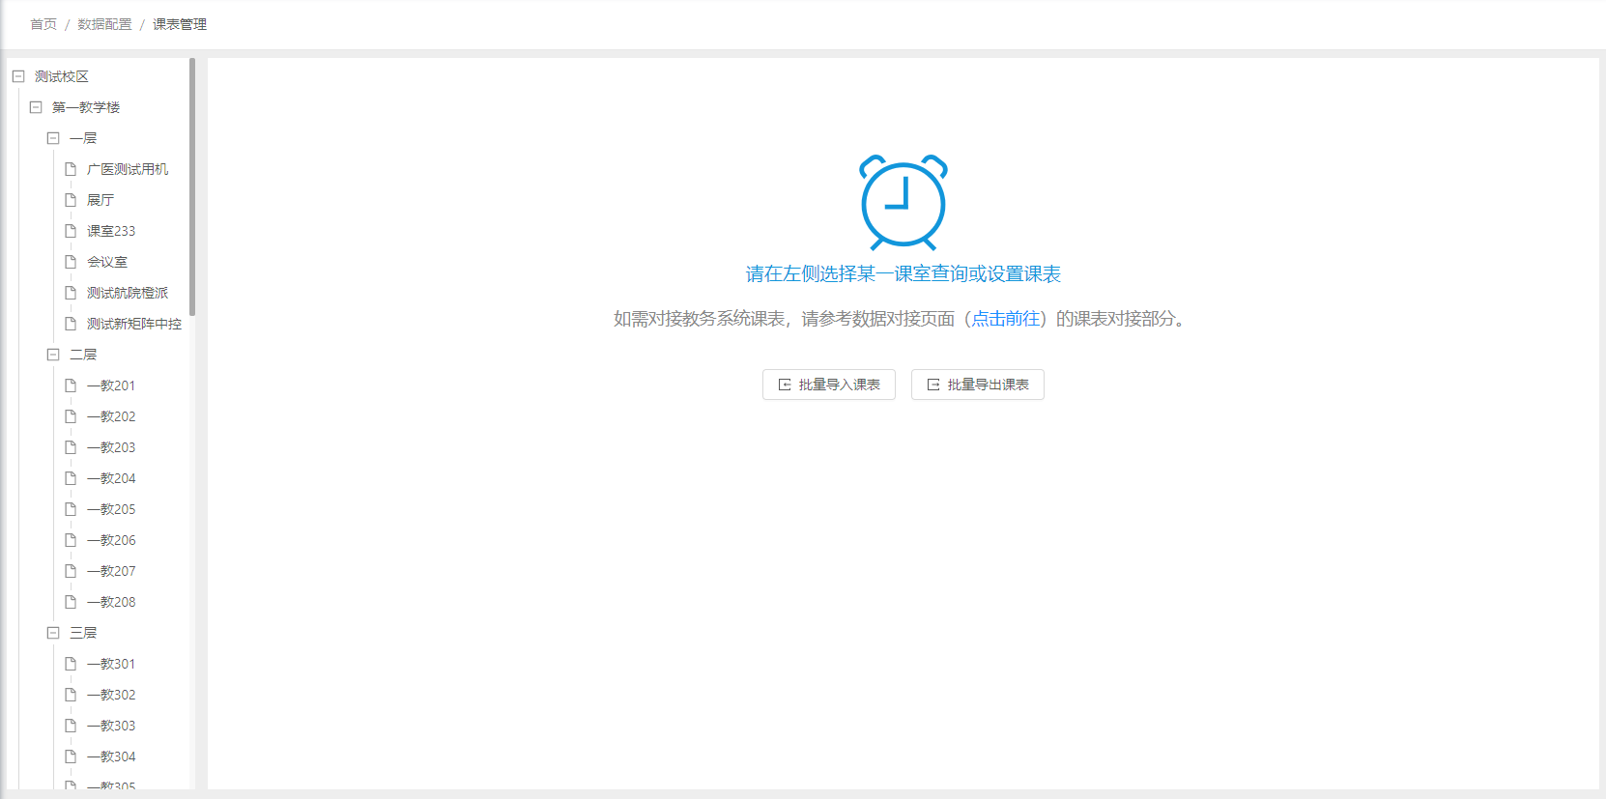
Task: Collapse the 三层 floor node
Action: pyautogui.click(x=53, y=633)
